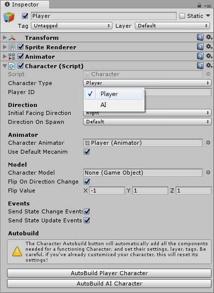Image resolution: width=214 pixels, height=293 pixels.
Task: Open the Character Script help reference icon
Action: pos(200,66)
